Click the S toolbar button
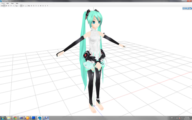 click(x=45, y=6)
